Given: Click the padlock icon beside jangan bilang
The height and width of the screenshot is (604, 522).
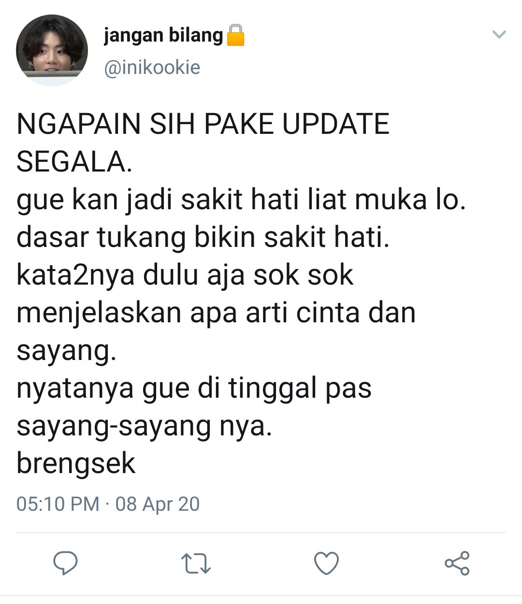Looking at the screenshot, I should pos(235,35).
